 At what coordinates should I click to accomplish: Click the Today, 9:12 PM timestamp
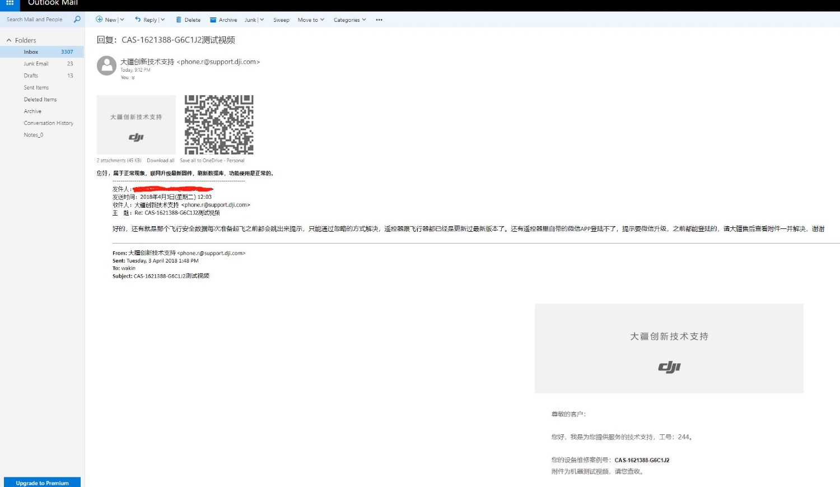click(136, 70)
